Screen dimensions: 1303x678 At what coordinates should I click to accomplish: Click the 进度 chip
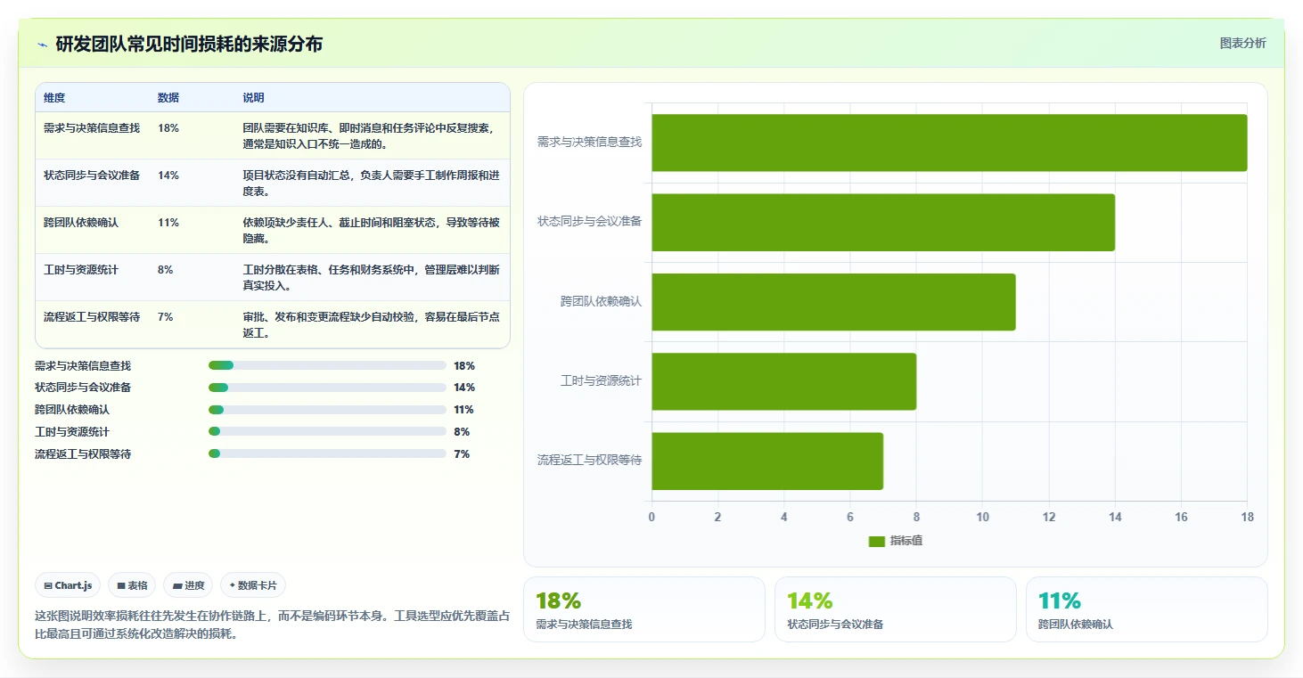coord(188,585)
